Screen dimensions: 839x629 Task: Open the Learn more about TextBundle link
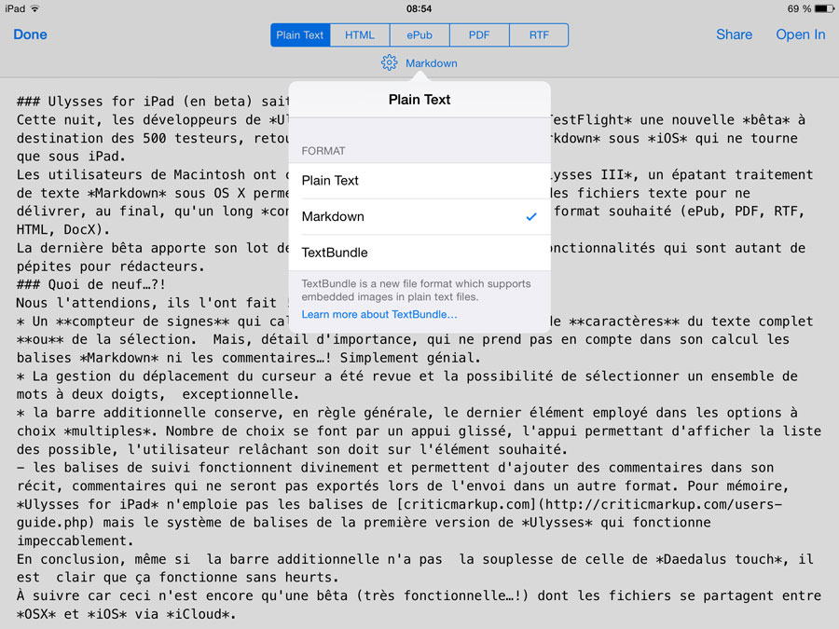pos(379,315)
